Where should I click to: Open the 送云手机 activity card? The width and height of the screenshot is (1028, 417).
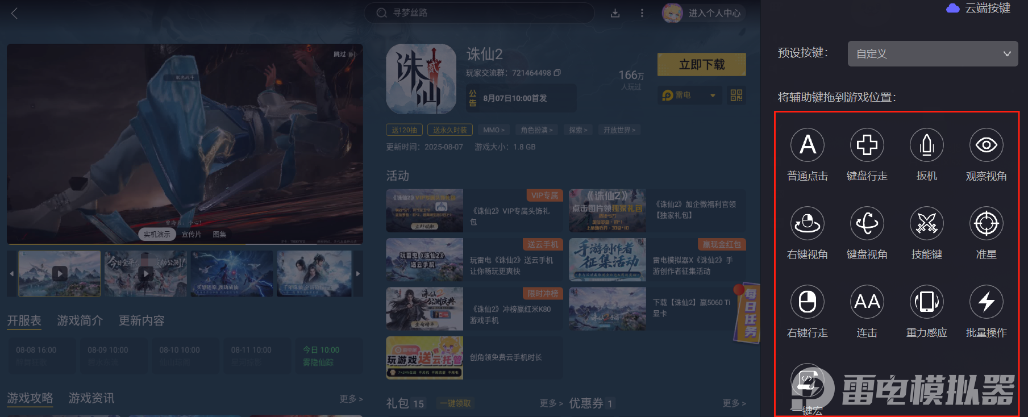[x=475, y=260]
